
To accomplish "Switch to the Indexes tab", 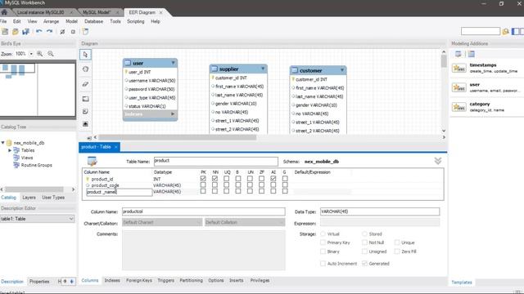I will [112, 280].
